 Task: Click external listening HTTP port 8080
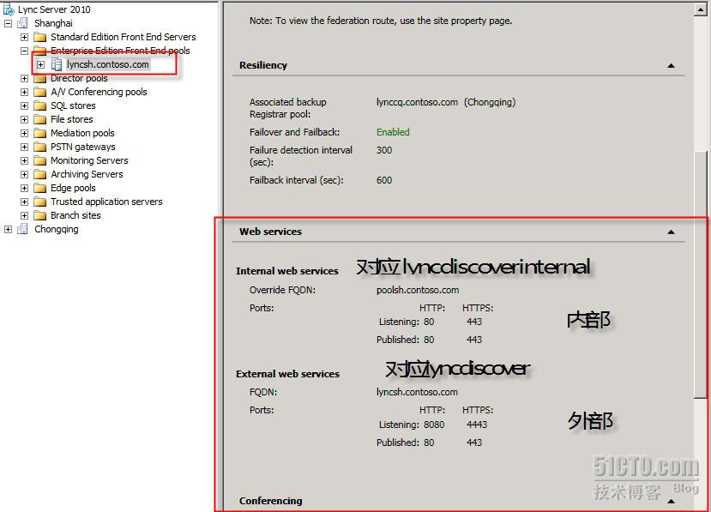tap(434, 425)
